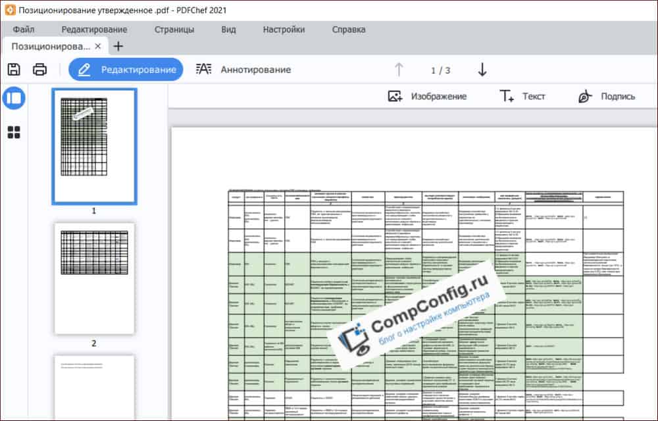This screenshot has height=421, width=658.
Task: Select the Текст tool
Action: point(522,97)
